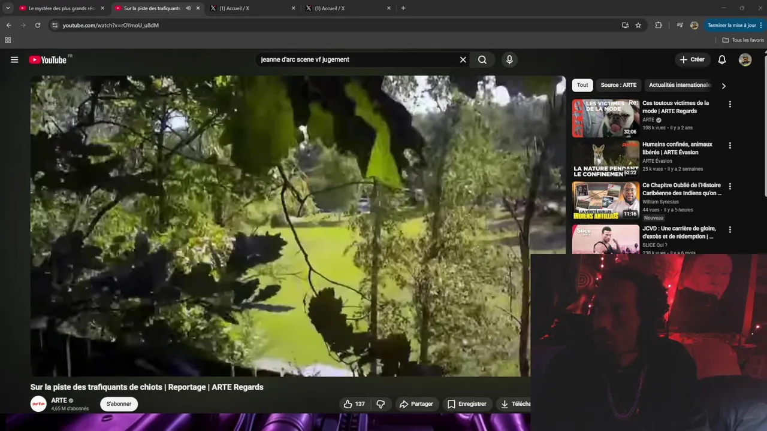Open the apps grid in bookmarks bar
The width and height of the screenshot is (767, 431).
[x=8, y=40]
